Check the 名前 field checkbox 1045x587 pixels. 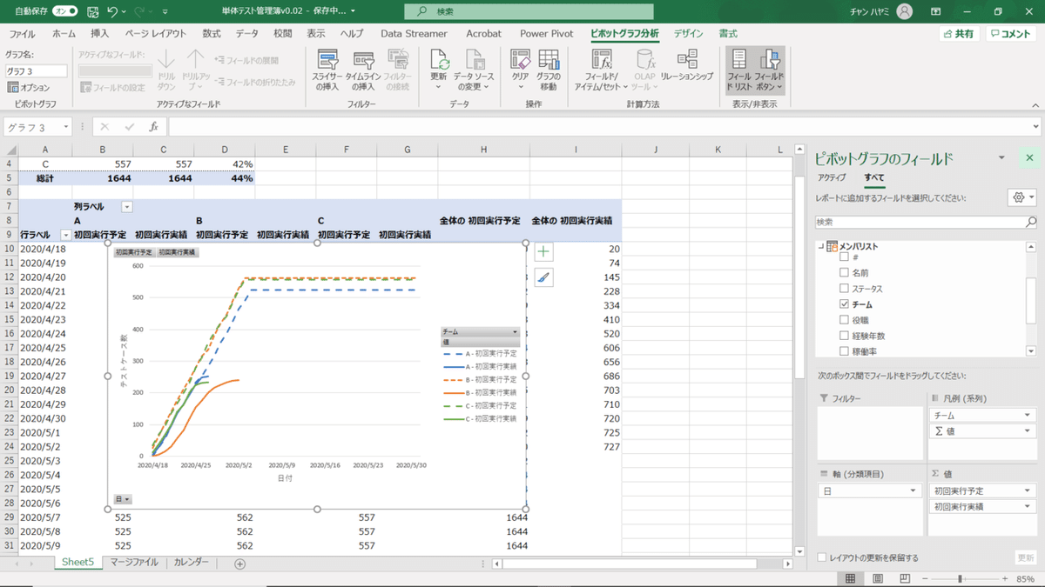click(843, 273)
